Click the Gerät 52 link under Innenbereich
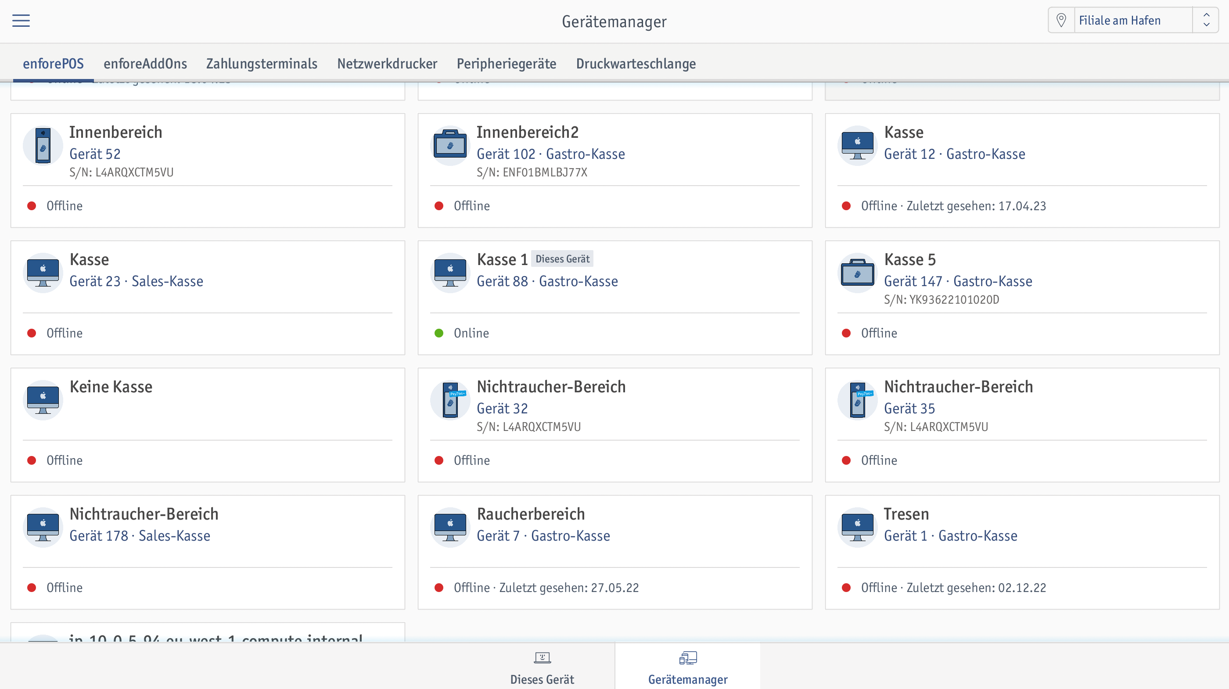The image size is (1229, 689). (x=95, y=154)
